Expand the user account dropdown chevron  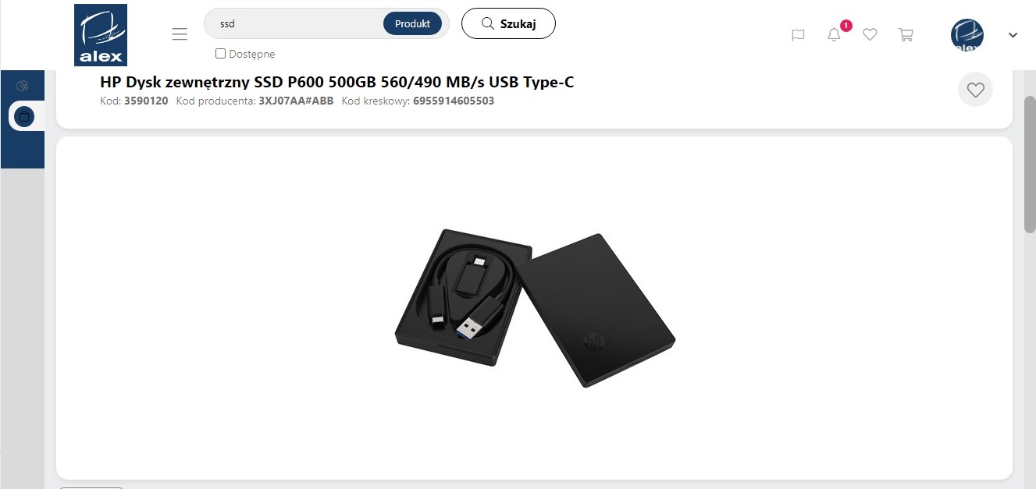coord(1013,34)
